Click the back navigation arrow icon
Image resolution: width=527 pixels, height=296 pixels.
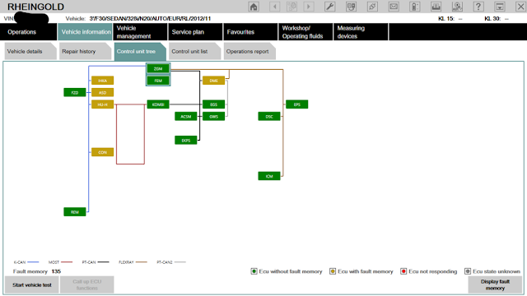pyautogui.click(x=274, y=7)
